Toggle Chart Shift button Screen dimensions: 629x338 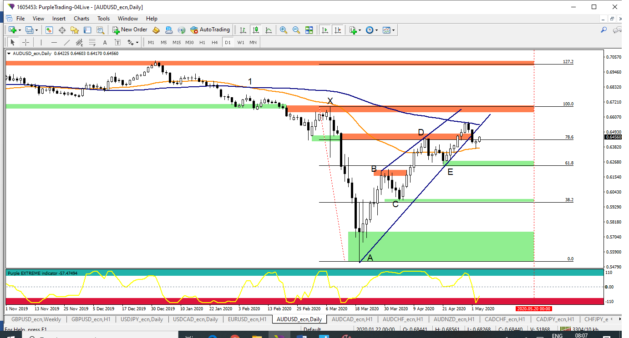(337, 30)
